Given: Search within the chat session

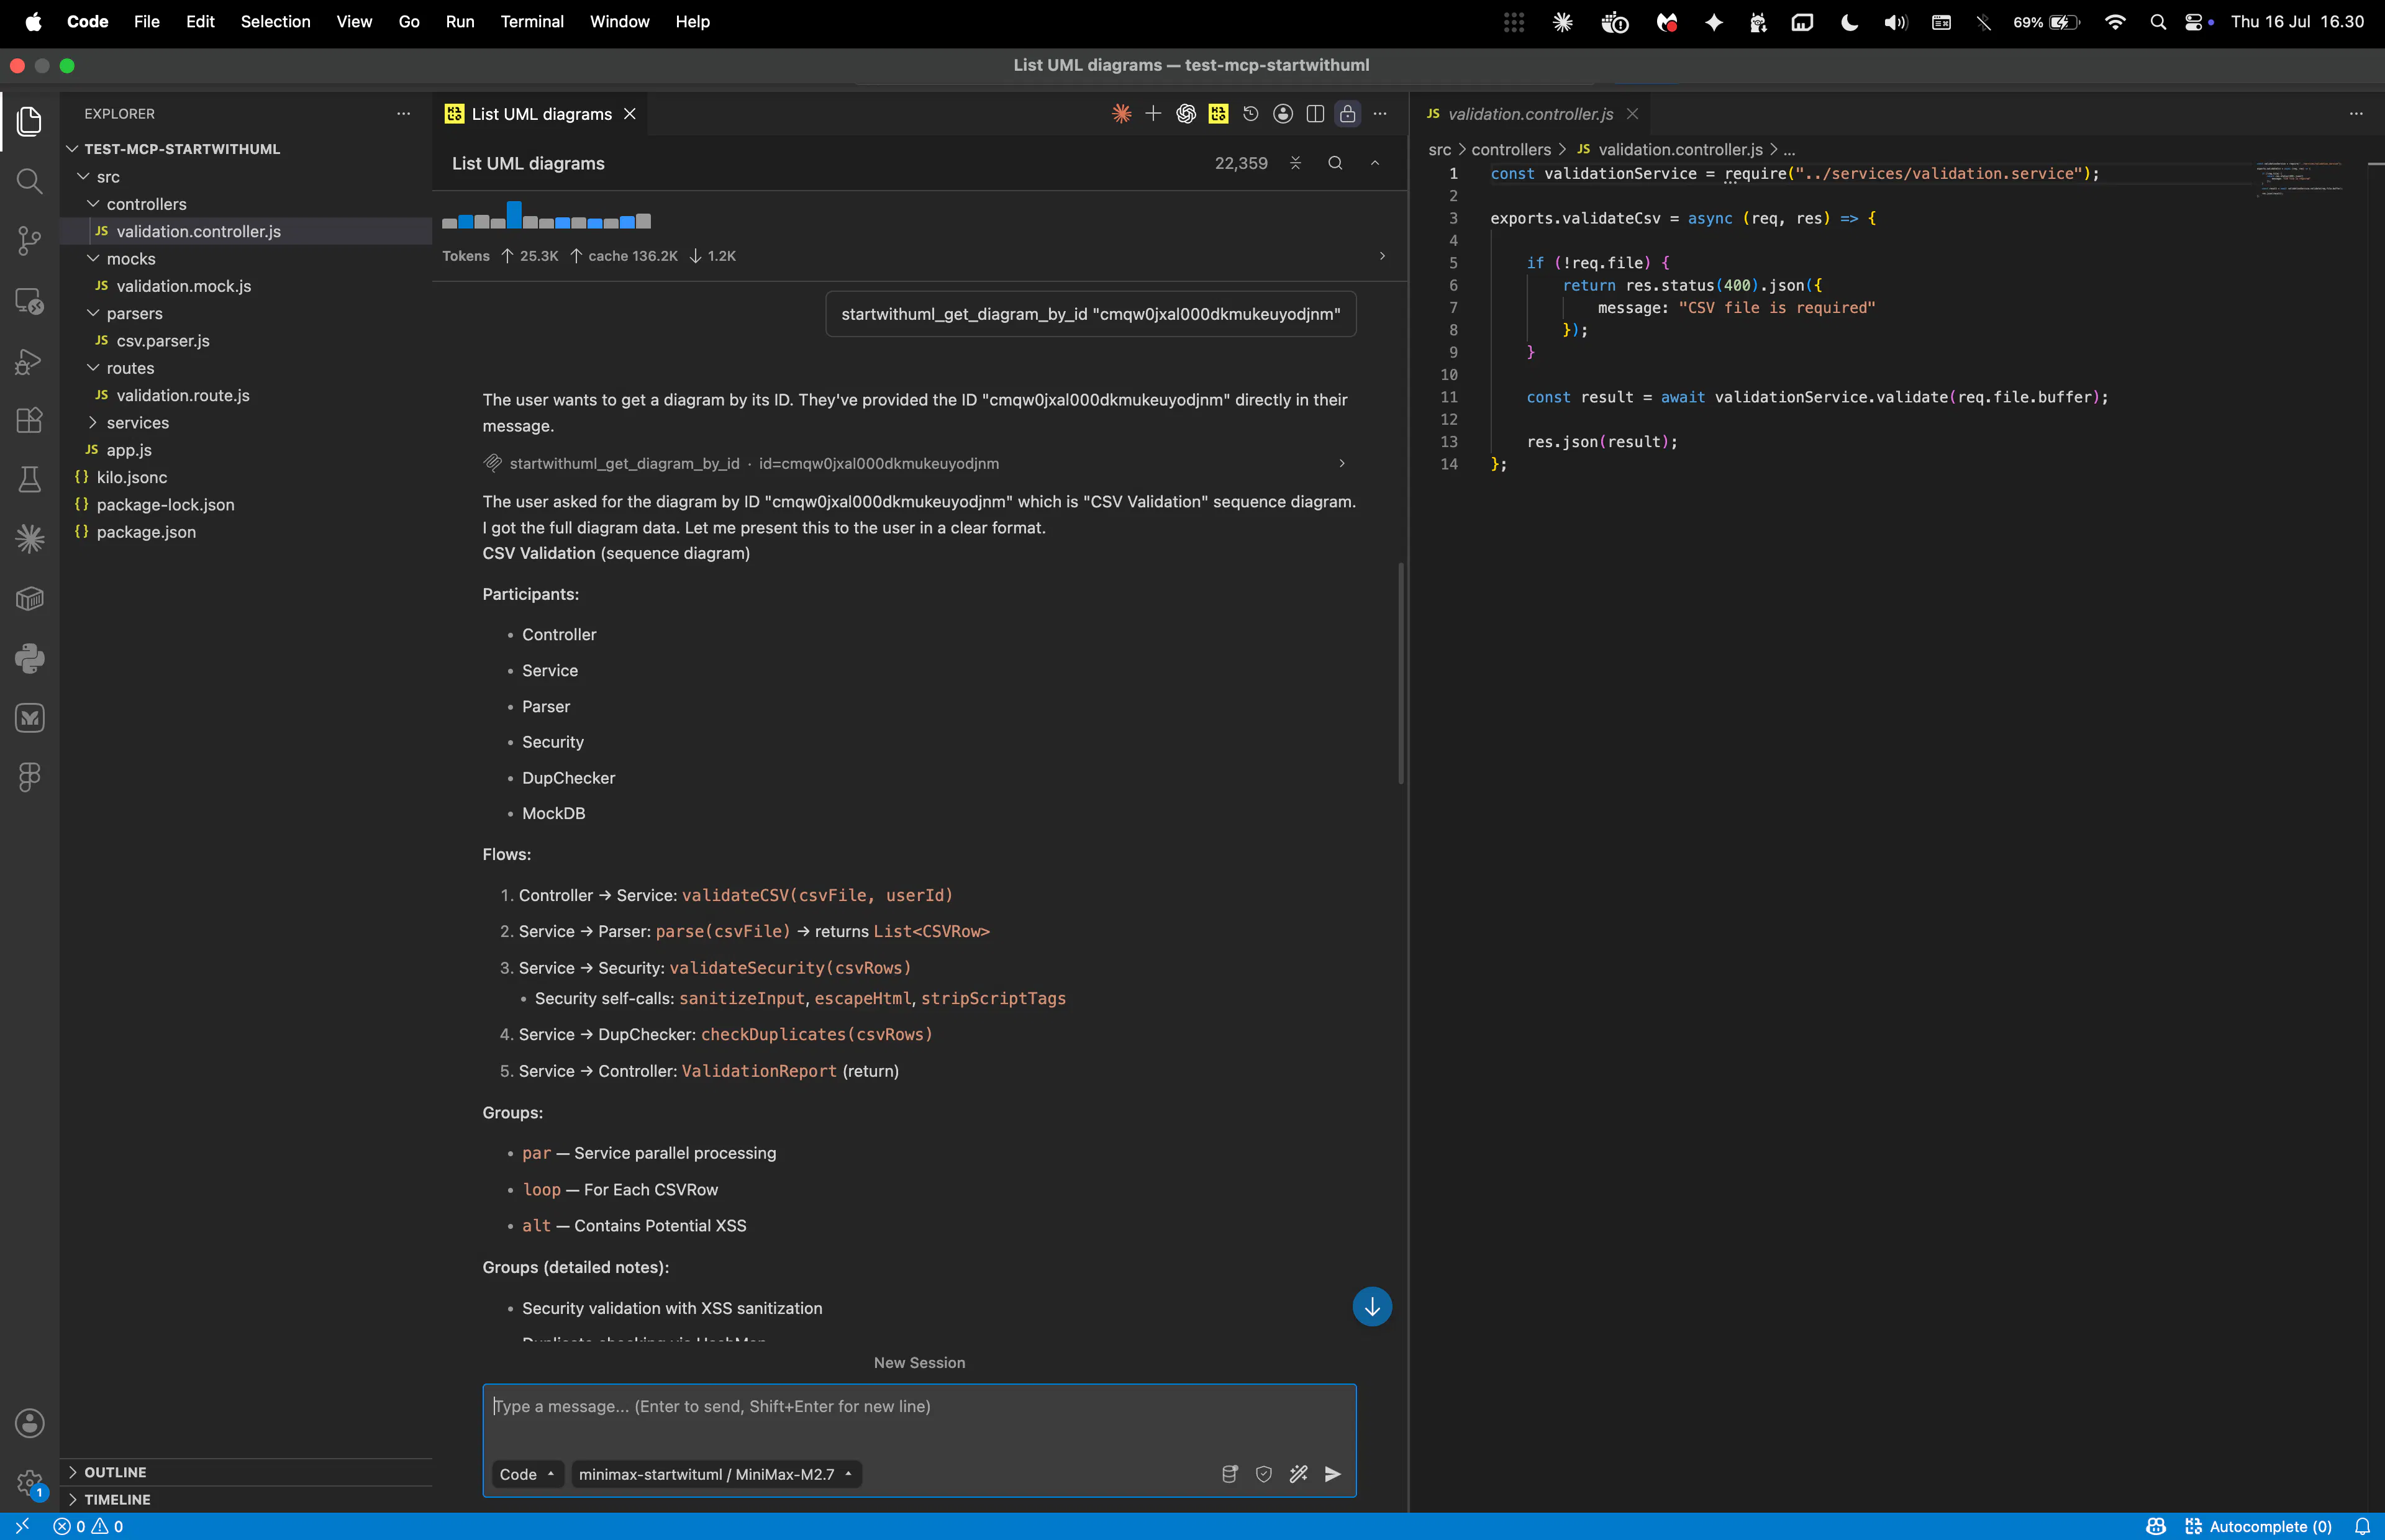Looking at the screenshot, I should click(x=1335, y=163).
